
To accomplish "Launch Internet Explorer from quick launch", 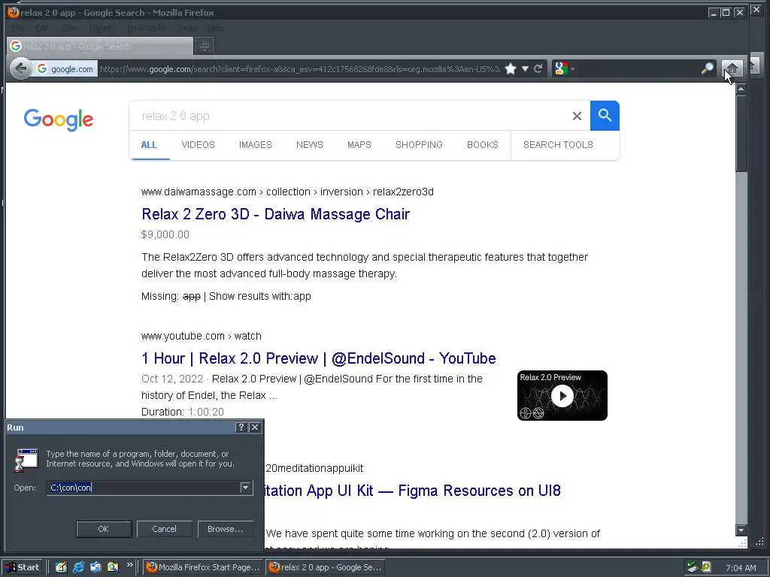I will coord(78,567).
